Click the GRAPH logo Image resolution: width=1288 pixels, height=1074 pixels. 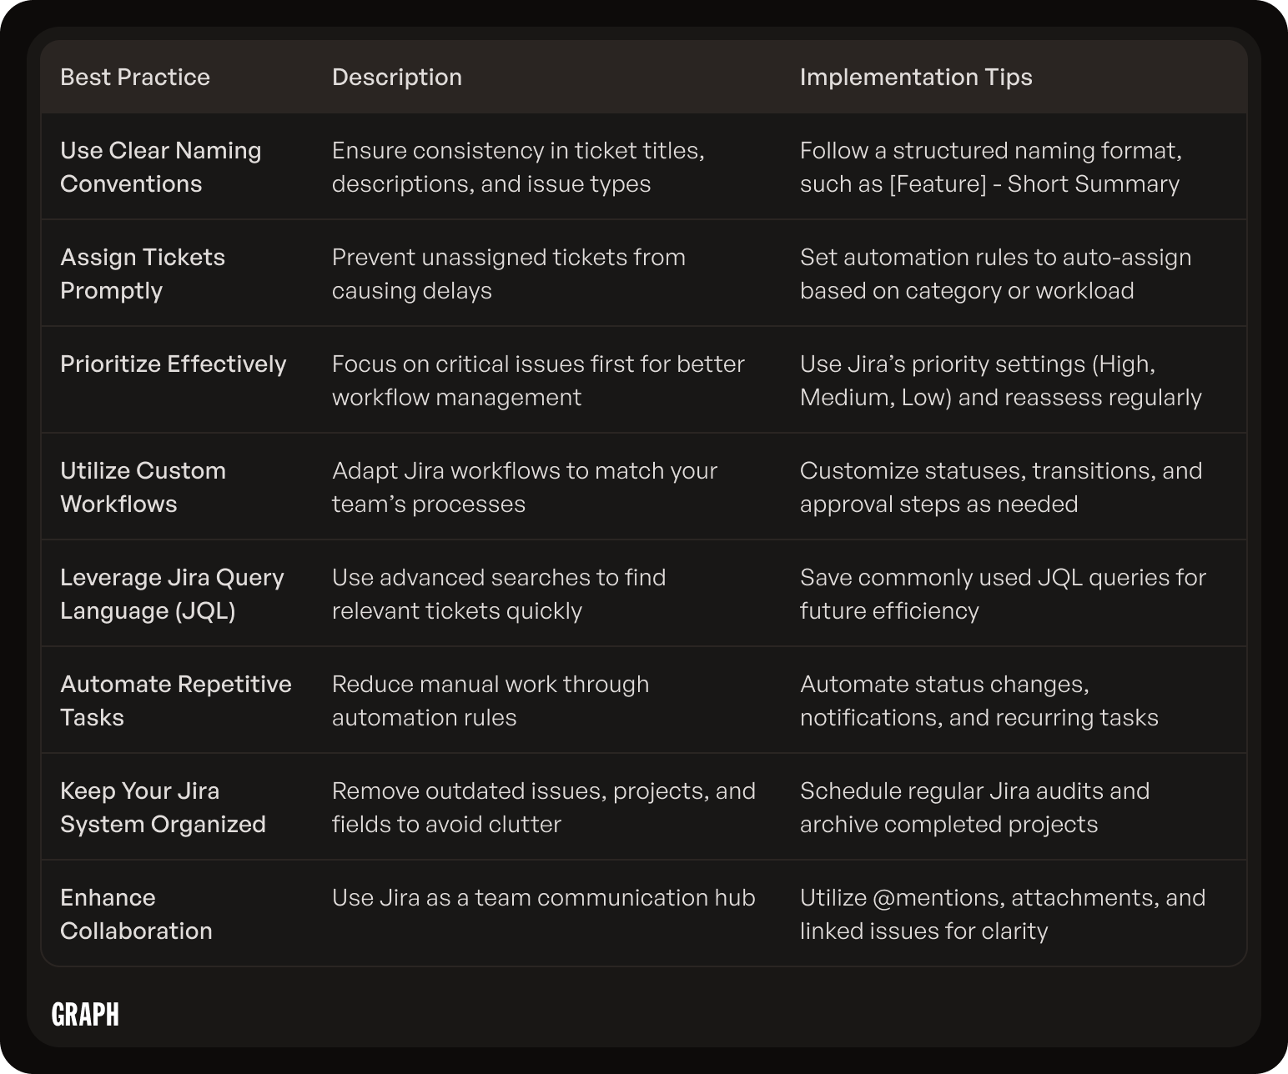pos(85,1014)
